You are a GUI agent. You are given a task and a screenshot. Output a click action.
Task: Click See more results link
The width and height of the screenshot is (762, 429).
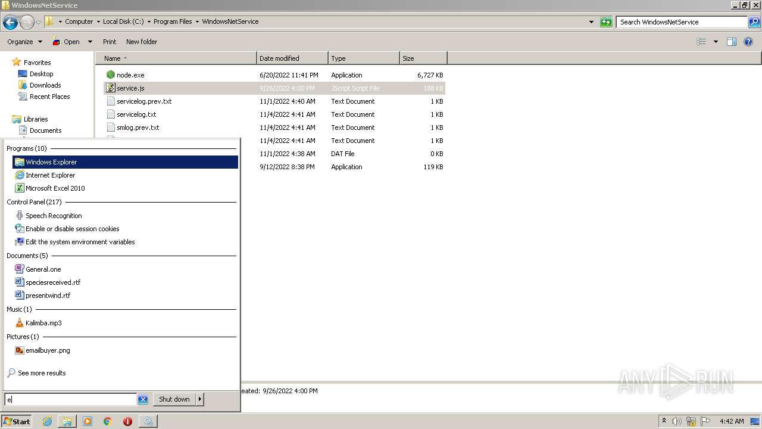[42, 373]
